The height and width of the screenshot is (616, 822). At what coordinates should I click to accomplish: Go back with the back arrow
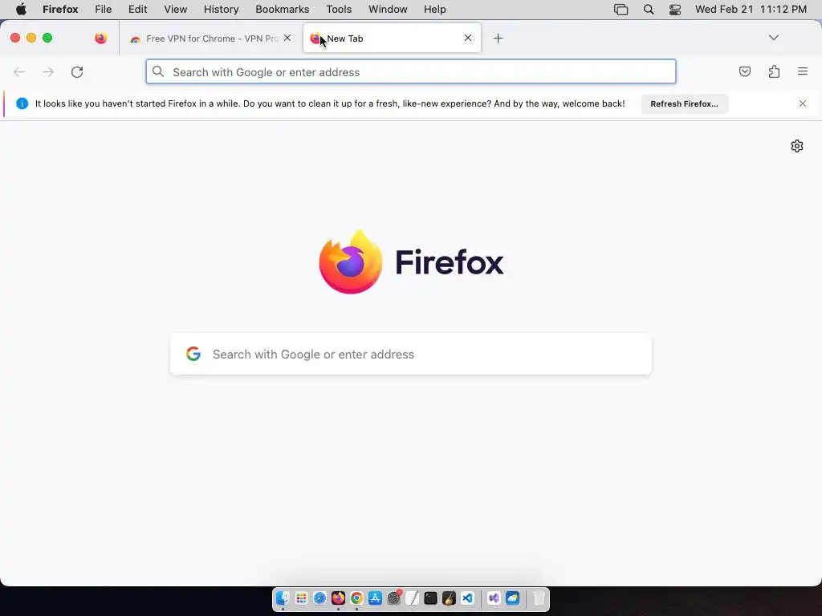19,71
